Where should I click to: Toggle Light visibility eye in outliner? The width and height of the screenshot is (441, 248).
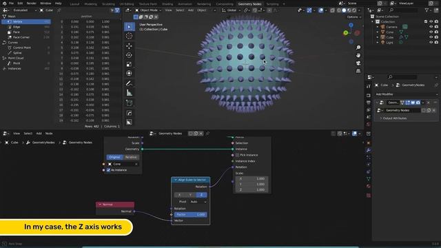pos(431,43)
